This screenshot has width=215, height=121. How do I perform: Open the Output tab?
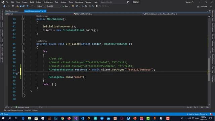click(x=35, y=110)
